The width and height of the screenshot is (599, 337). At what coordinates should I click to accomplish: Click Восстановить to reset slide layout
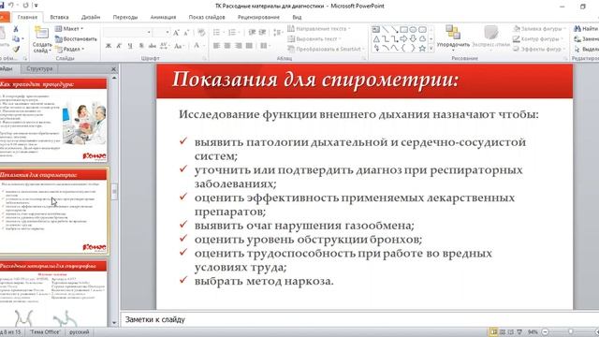[x=76, y=39]
